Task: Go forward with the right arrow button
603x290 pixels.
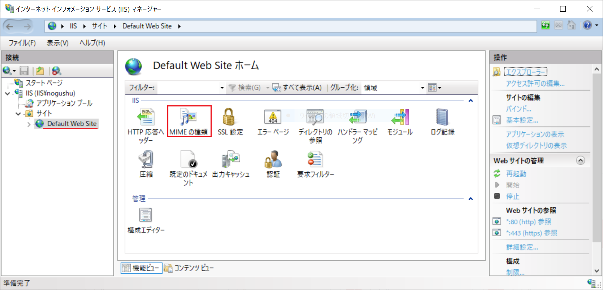Action: pos(27,26)
